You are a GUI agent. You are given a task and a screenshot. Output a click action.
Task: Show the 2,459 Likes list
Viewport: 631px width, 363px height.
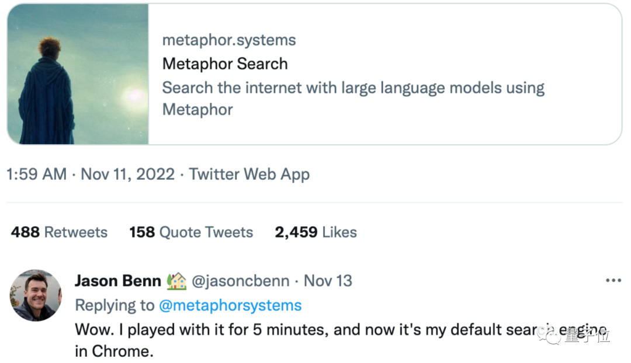315,232
